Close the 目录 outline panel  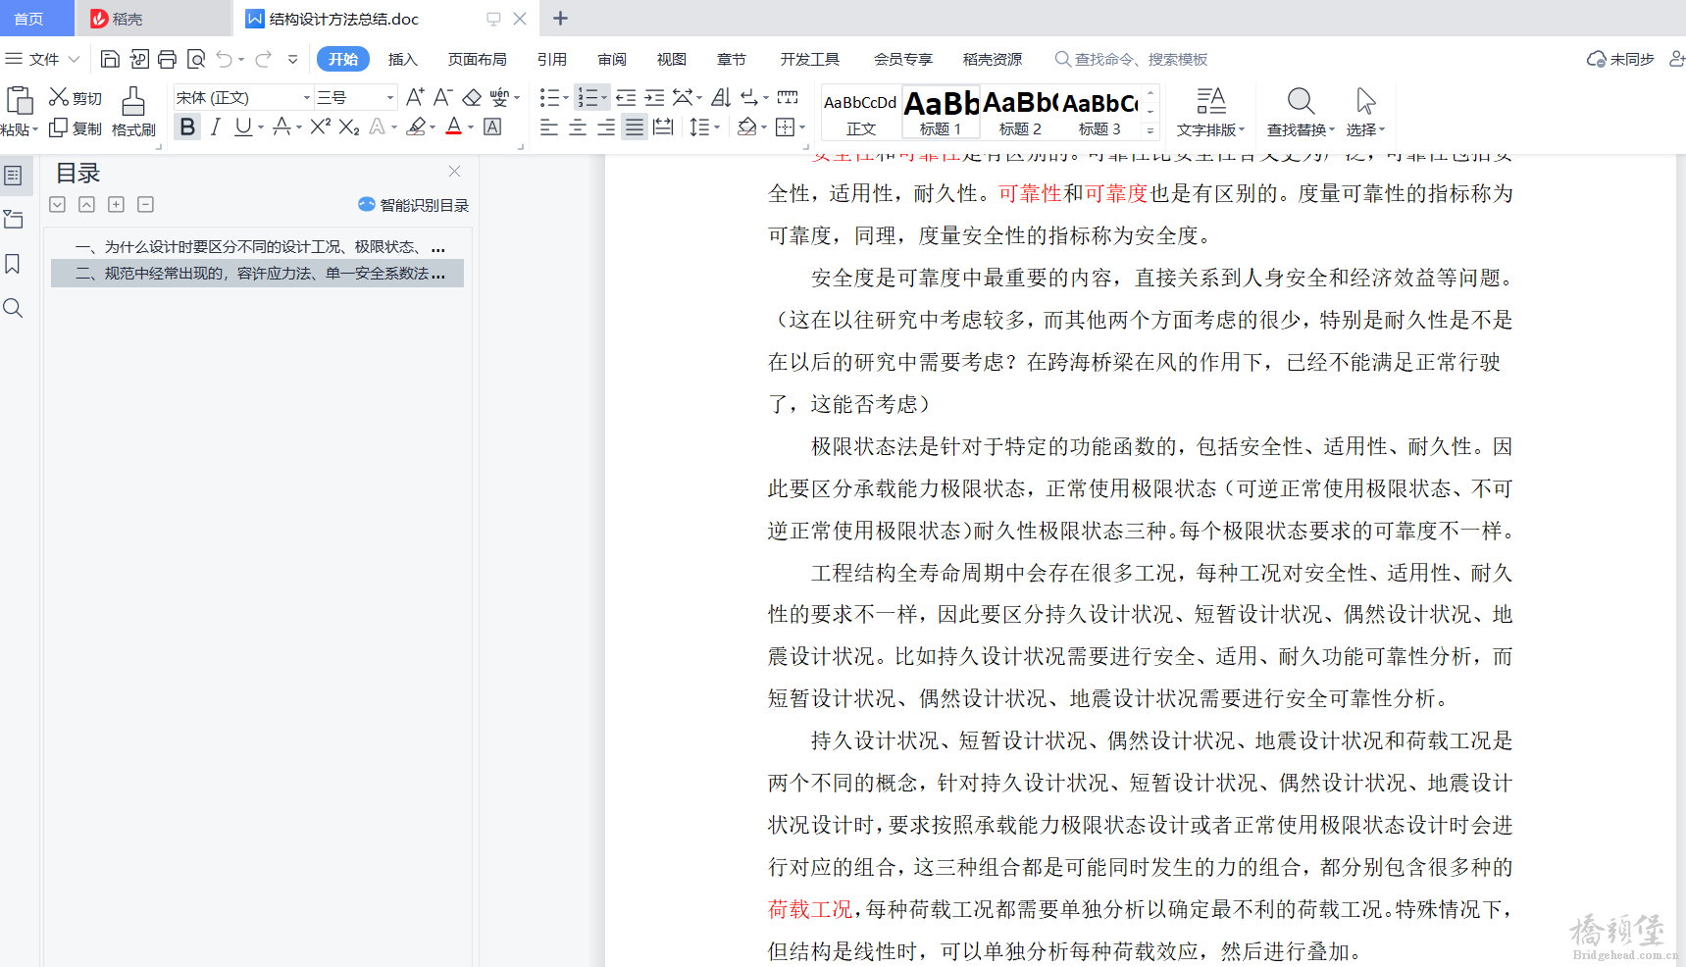coord(454,172)
